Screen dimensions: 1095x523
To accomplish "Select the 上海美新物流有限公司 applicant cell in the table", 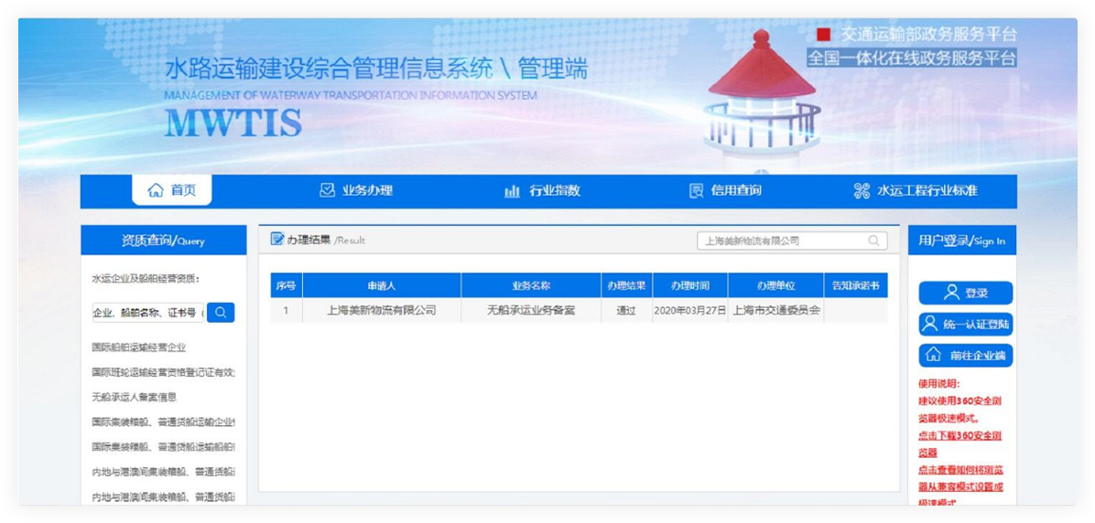I will tap(381, 310).
